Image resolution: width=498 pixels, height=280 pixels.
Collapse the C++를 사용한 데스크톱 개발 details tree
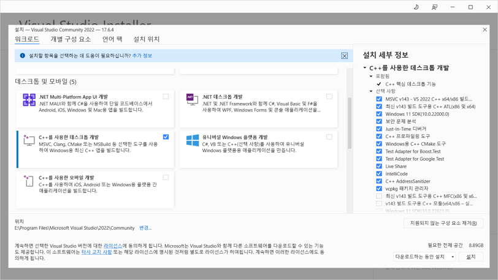point(365,67)
